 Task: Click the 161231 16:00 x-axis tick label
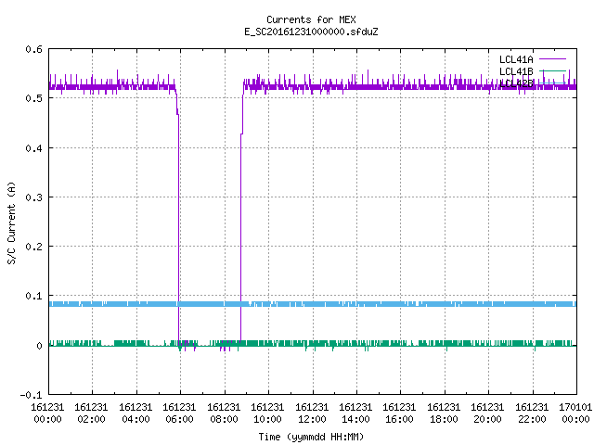click(x=400, y=413)
